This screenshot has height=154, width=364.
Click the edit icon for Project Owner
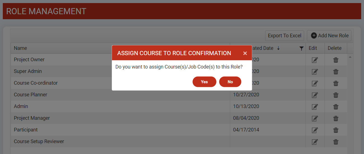[315, 60]
